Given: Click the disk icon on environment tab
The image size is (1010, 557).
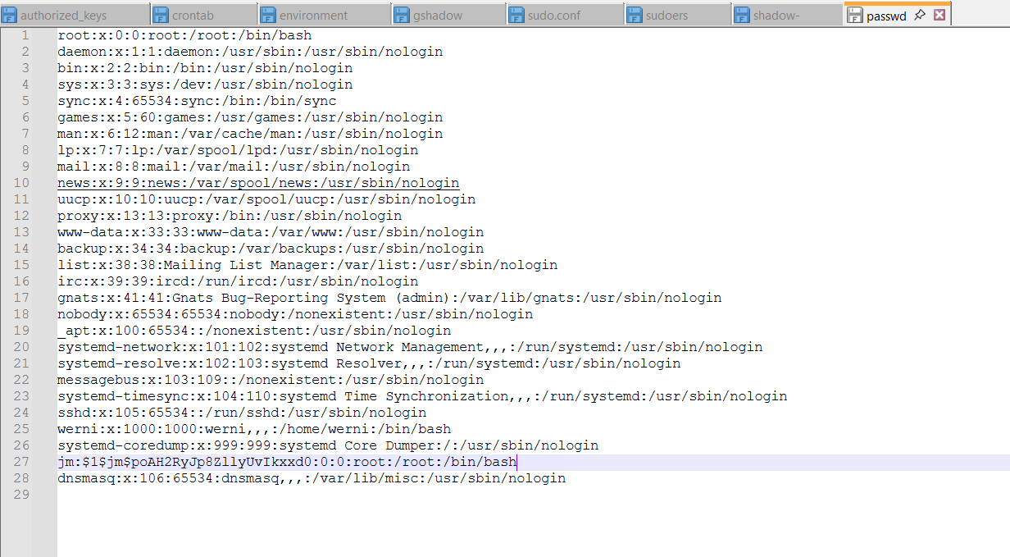Looking at the screenshot, I should [x=268, y=16].
